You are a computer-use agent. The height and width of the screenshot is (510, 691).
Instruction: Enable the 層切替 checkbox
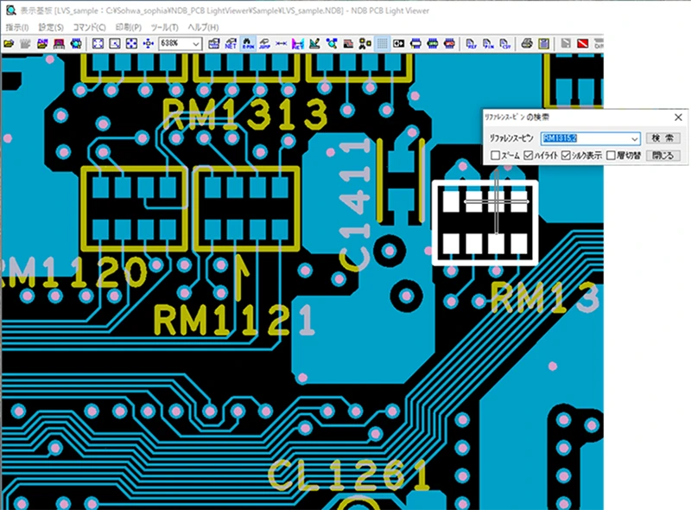611,156
